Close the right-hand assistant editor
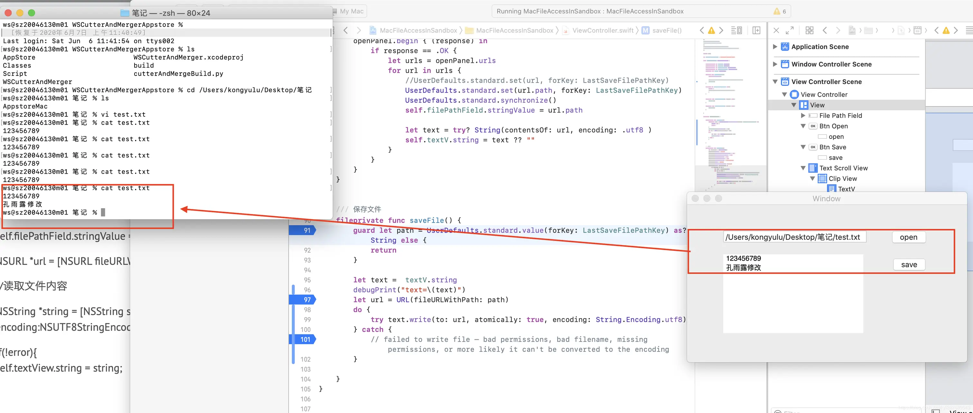Viewport: 973px width, 413px height. pos(776,31)
